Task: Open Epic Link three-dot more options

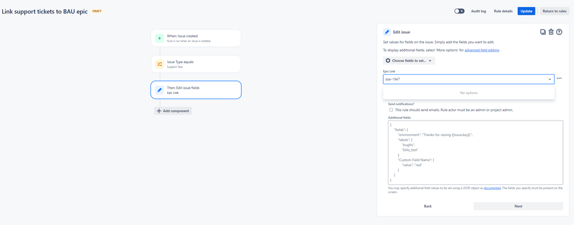Action: pos(559,78)
